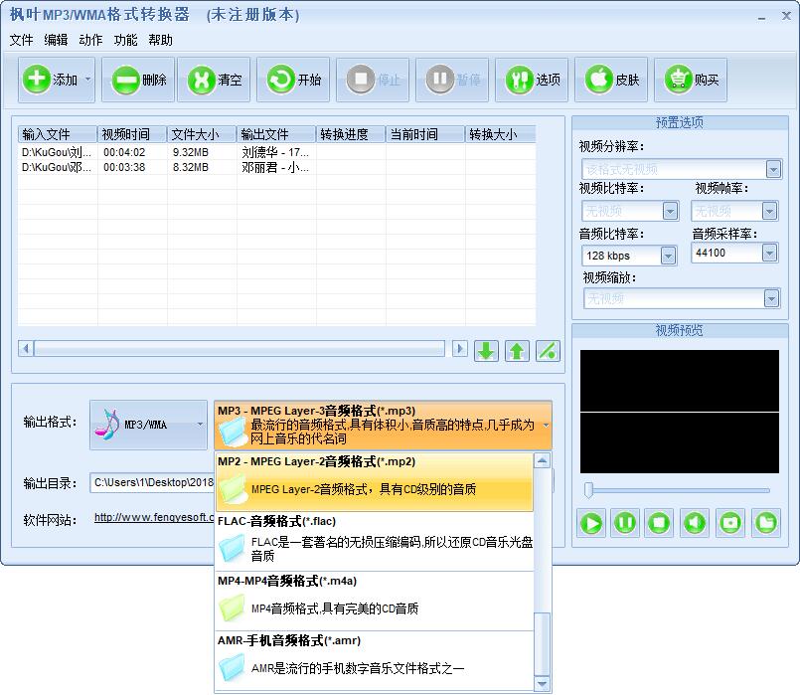This screenshot has height=695, width=800.
Task: Click the 清空 (Clear) toolbar button
Action: click(x=214, y=80)
